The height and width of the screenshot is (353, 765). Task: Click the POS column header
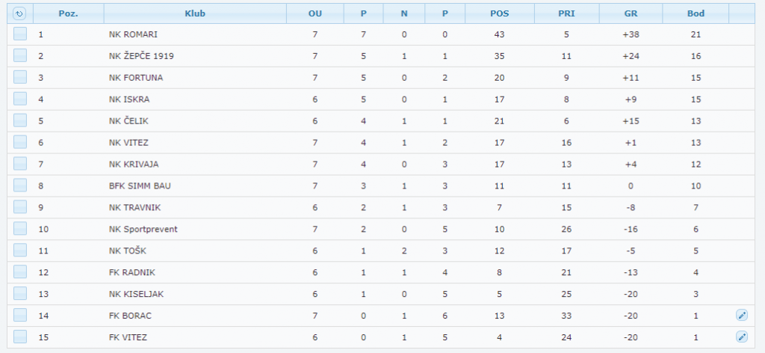point(500,13)
